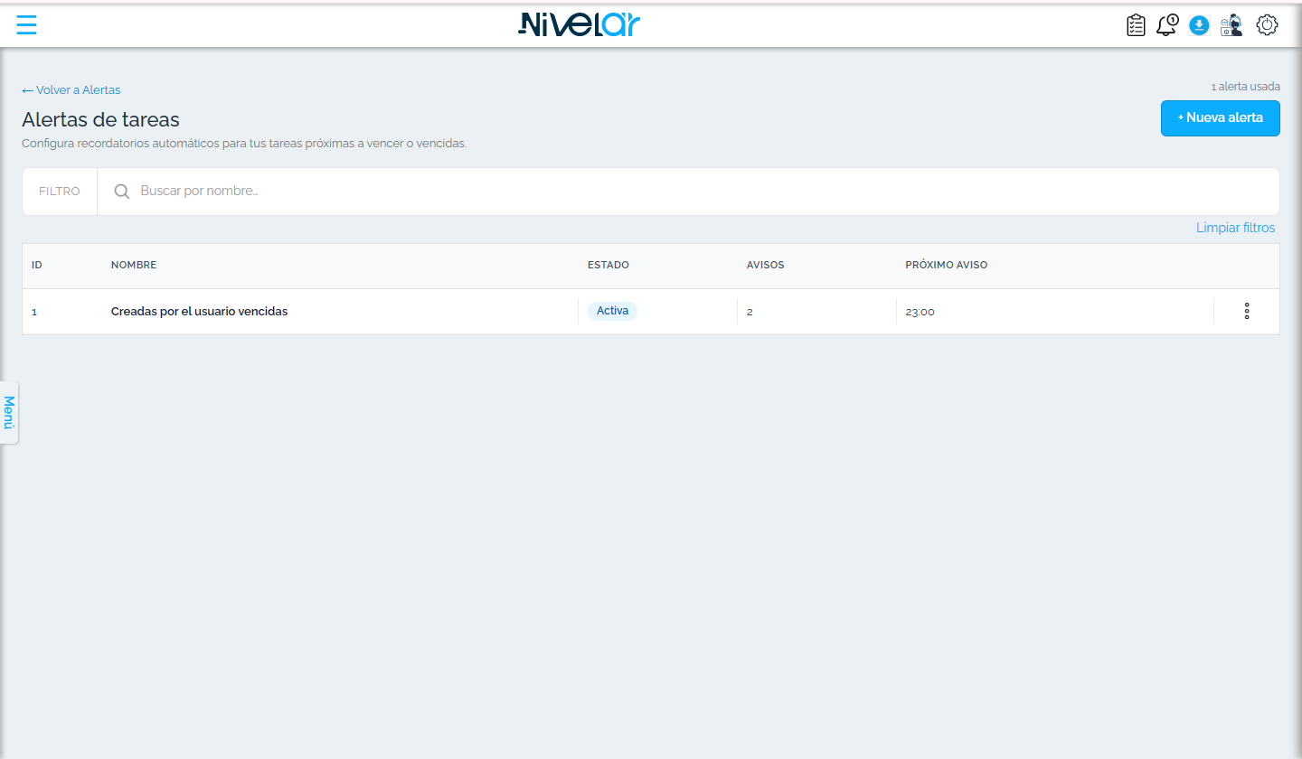Clear filters with Limpiar filtros
The height and width of the screenshot is (759, 1302).
tap(1235, 228)
